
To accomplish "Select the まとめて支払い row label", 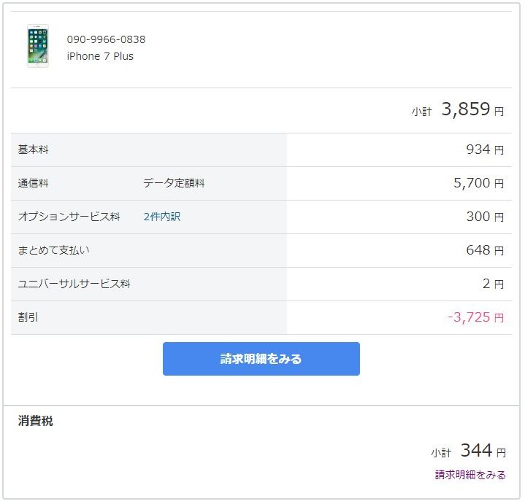I will (53, 250).
